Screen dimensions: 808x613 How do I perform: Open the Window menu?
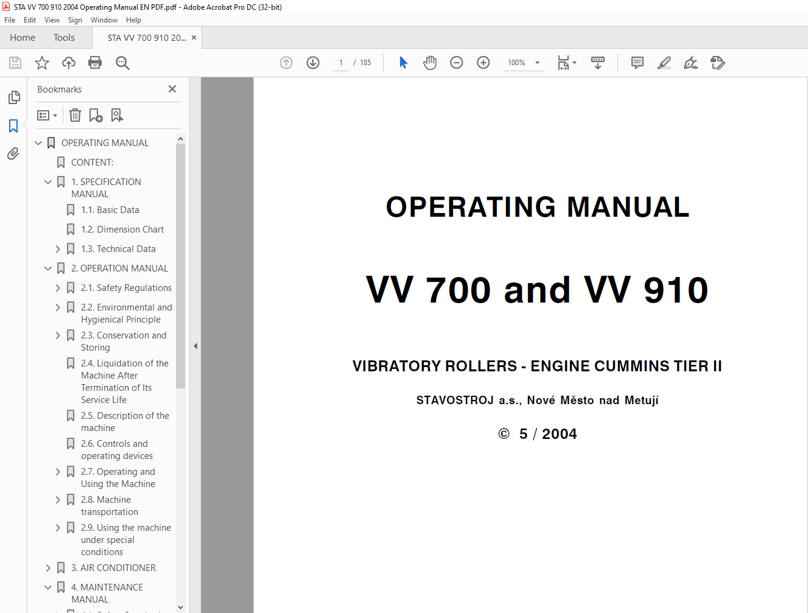click(104, 20)
